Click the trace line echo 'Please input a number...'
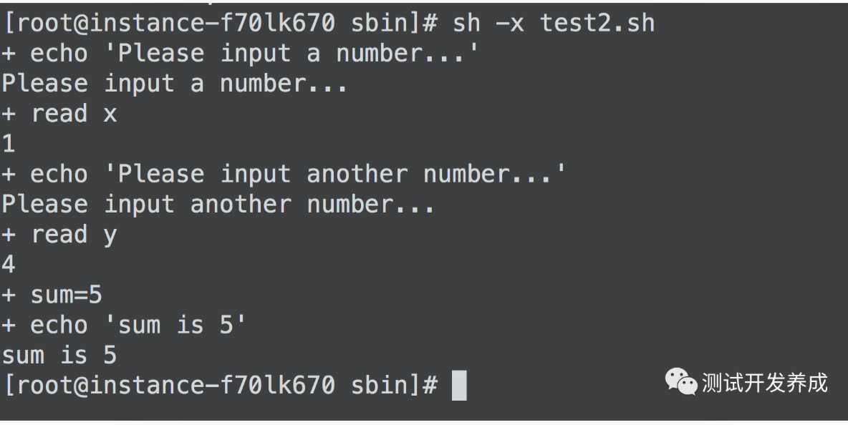The width and height of the screenshot is (848, 425). (240, 54)
